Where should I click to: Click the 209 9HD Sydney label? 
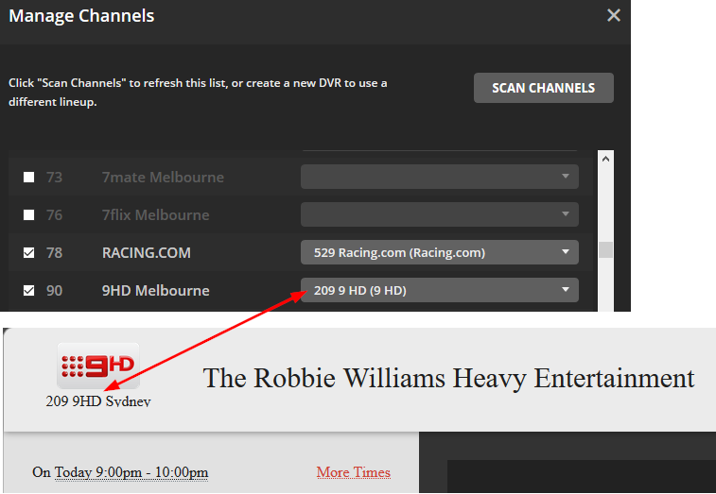(98, 400)
